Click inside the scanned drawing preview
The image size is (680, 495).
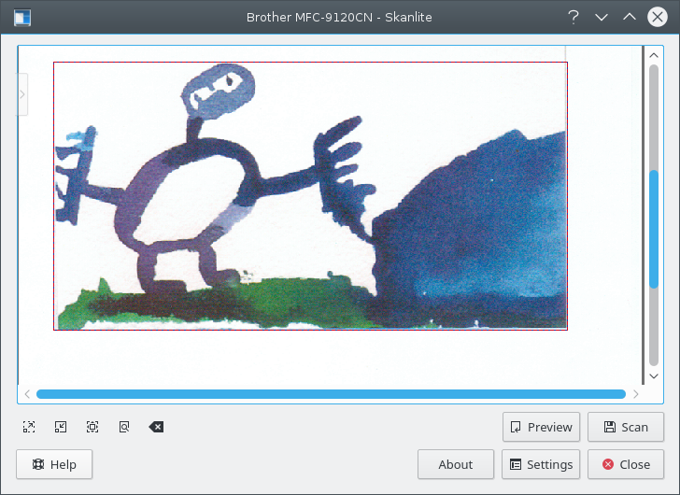coord(310,196)
